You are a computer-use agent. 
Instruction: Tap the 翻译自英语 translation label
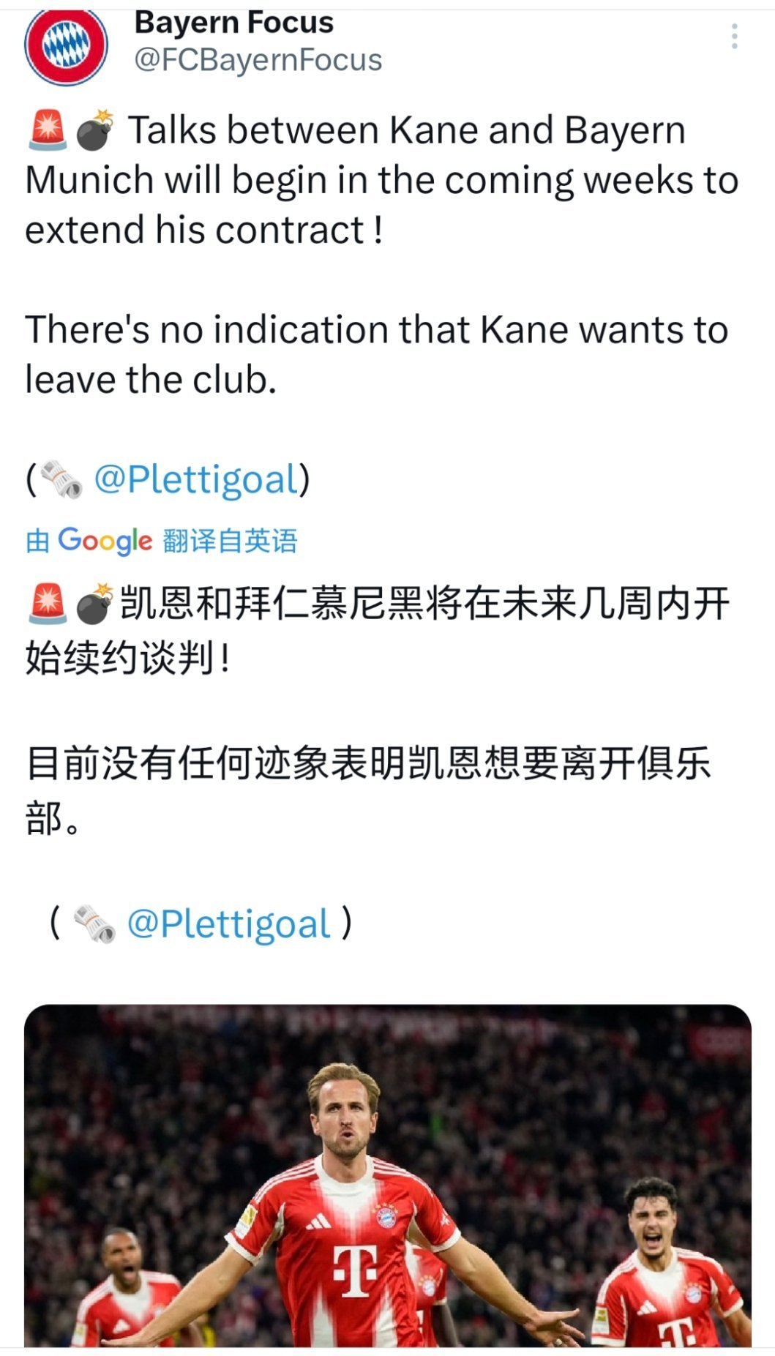(x=230, y=541)
